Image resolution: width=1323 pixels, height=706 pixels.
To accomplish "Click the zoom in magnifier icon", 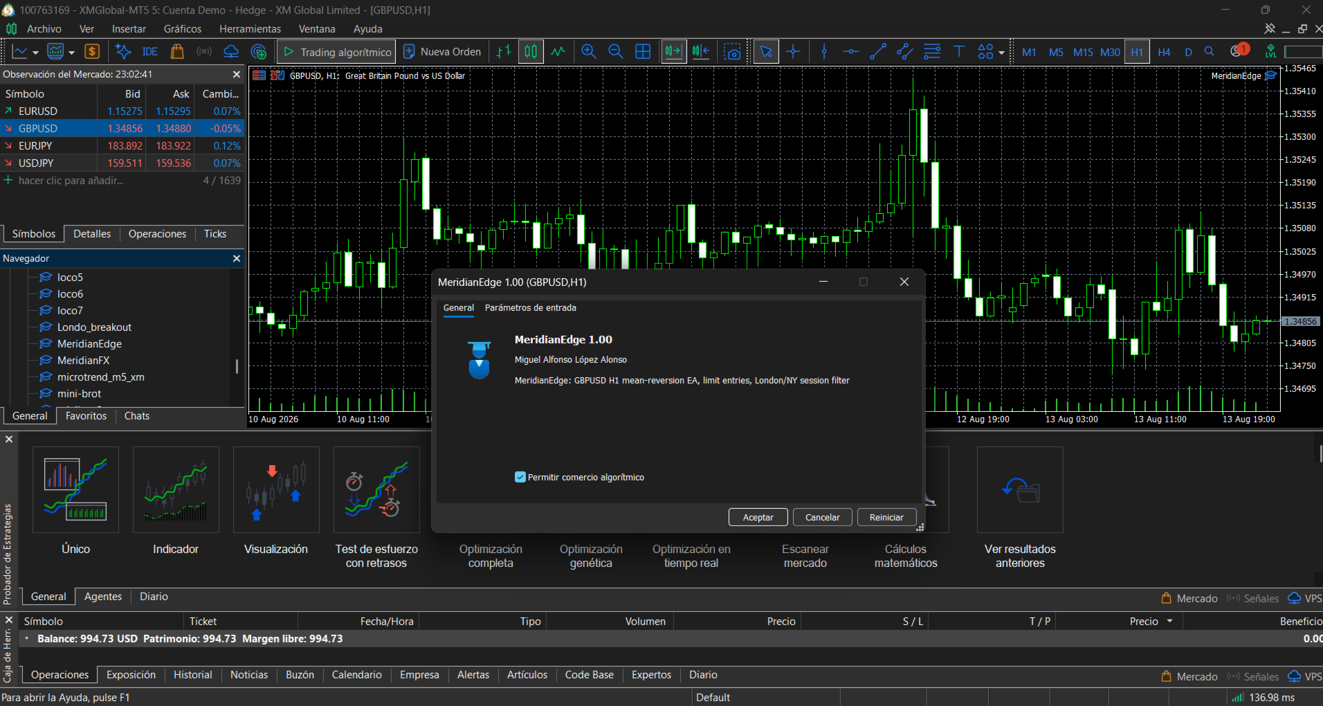I will pos(589,51).
